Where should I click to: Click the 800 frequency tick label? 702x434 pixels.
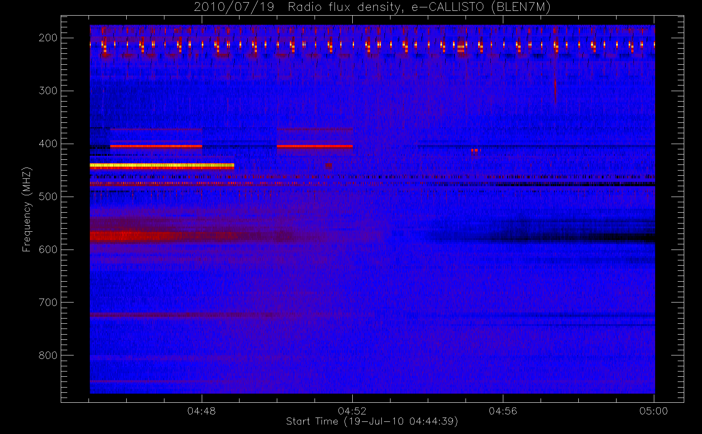pyautogui.click(x=48, y=355)
